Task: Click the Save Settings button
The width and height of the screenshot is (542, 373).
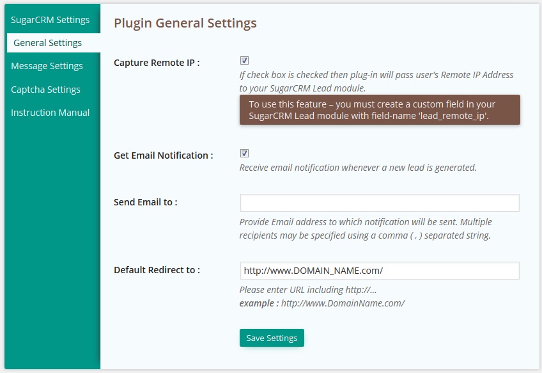Action: click(272, 338)
